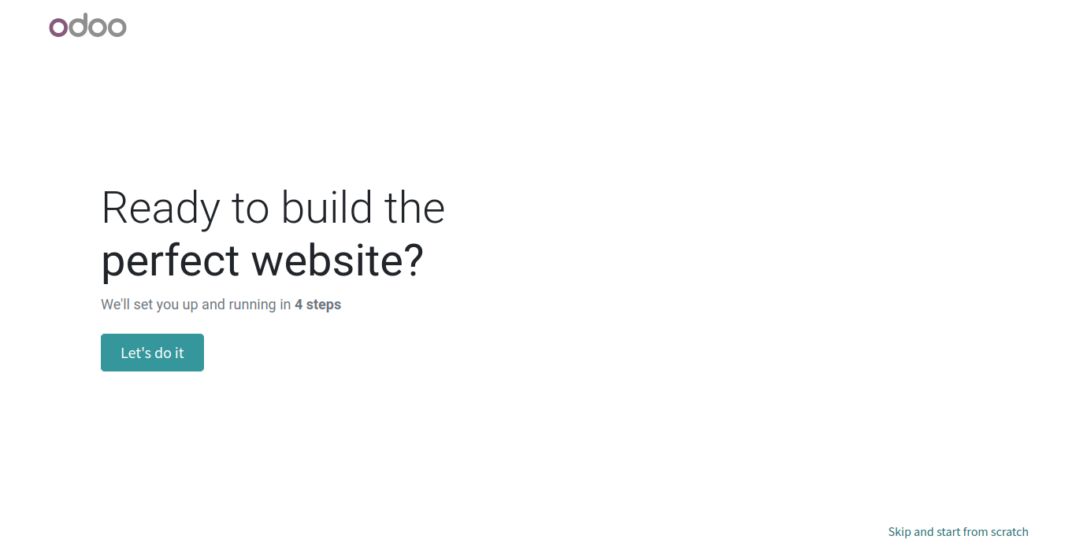The height and width of the screenshot is (558, 1076).
Task: Click the word 'build' in the heading
Action: tap(326, 208)
